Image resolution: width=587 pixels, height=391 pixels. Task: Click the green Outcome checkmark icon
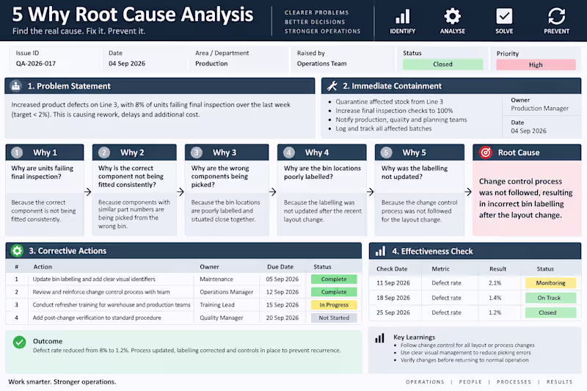click(x=20, y=342)
